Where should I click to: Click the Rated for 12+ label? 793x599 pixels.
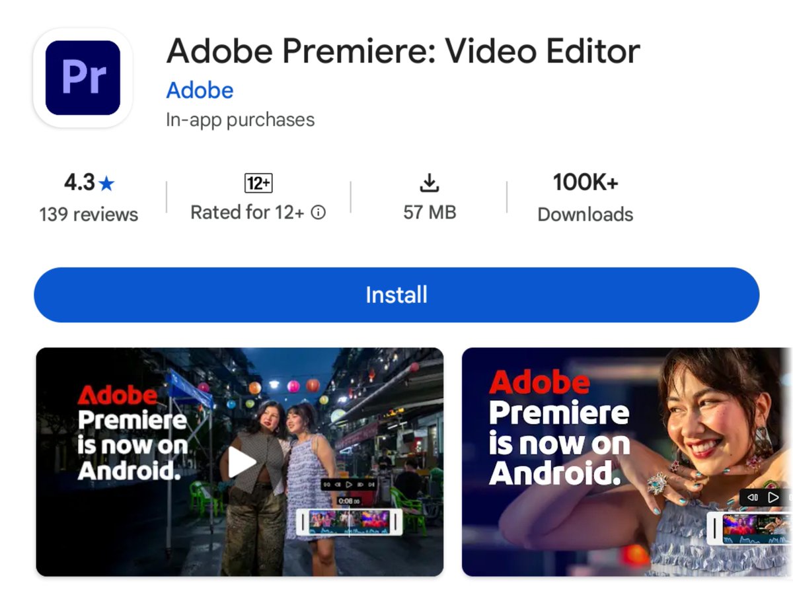pos(247,213)
